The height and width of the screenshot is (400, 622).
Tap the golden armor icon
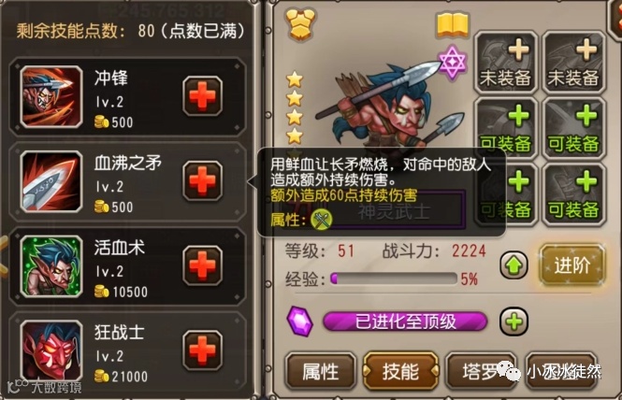[x=300, y=24]
